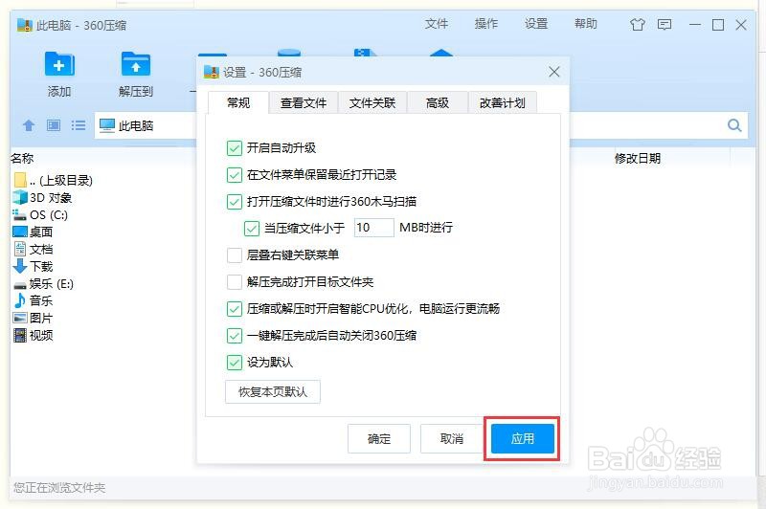Switch to the 文件关联 tab
This screenshot has width=766, height=509.
click(372, 103)
